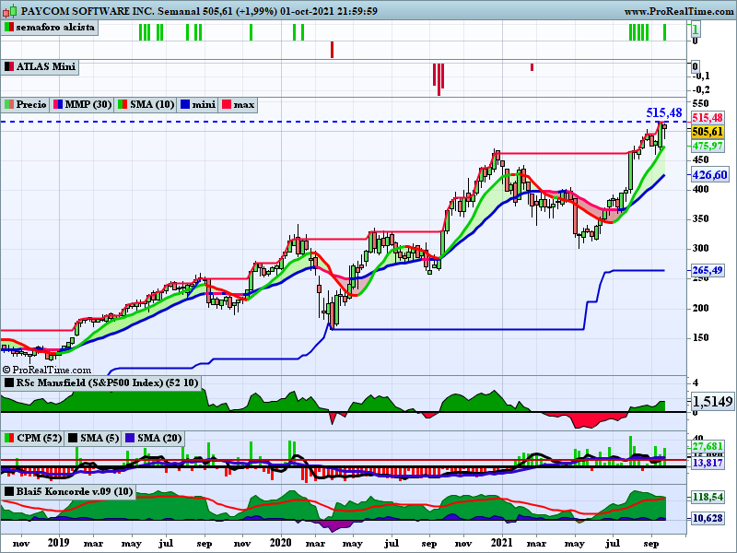This screenshot has width=737, height=553.
Task: Click the 1,5149 Mansfield value tag
Action: click(712, 402)
